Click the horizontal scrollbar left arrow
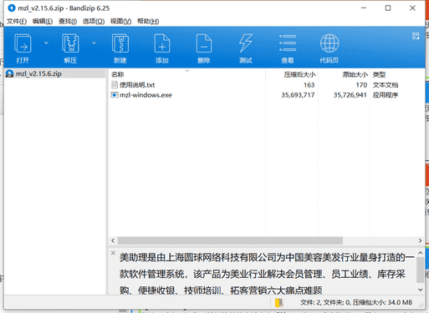The width and height of the screenshot is (429, 313). tap(113, 240)
